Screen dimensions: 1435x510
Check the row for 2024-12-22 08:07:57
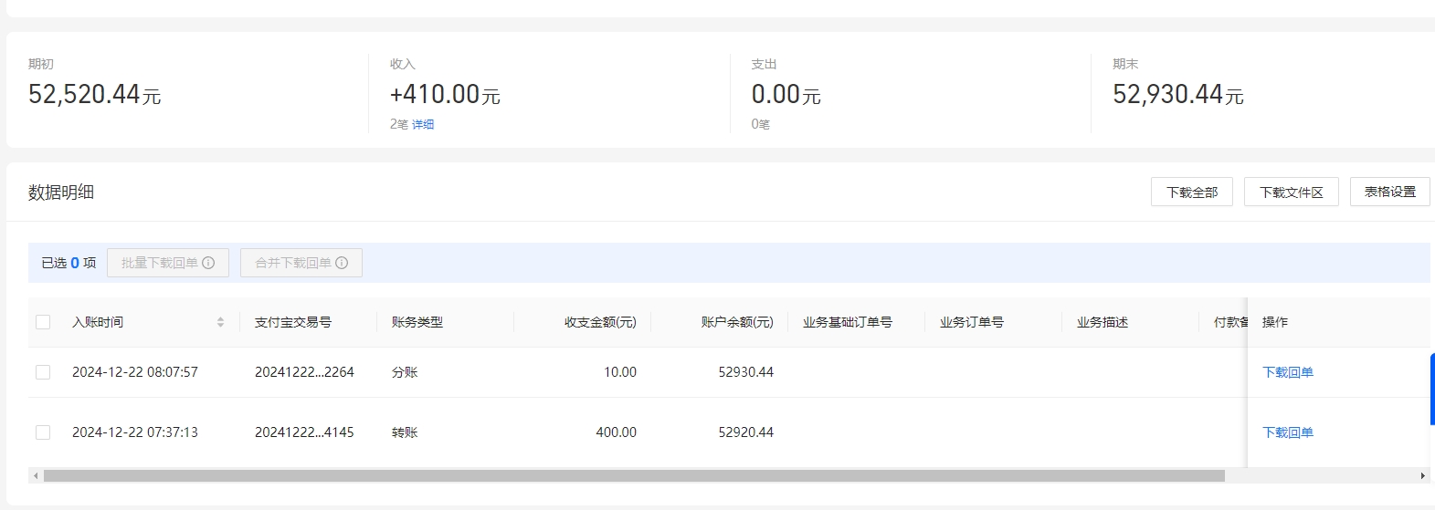click(43, 372)
